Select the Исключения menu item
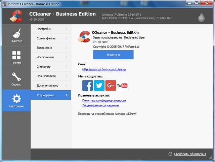215x162 pixels. [x=45, y=57]
